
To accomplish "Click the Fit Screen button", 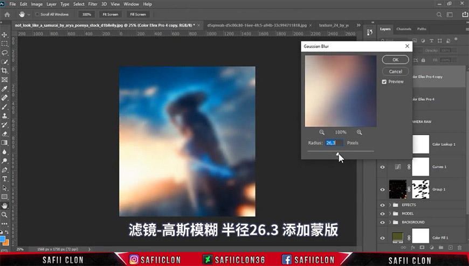I will click(x=111, y=15).
